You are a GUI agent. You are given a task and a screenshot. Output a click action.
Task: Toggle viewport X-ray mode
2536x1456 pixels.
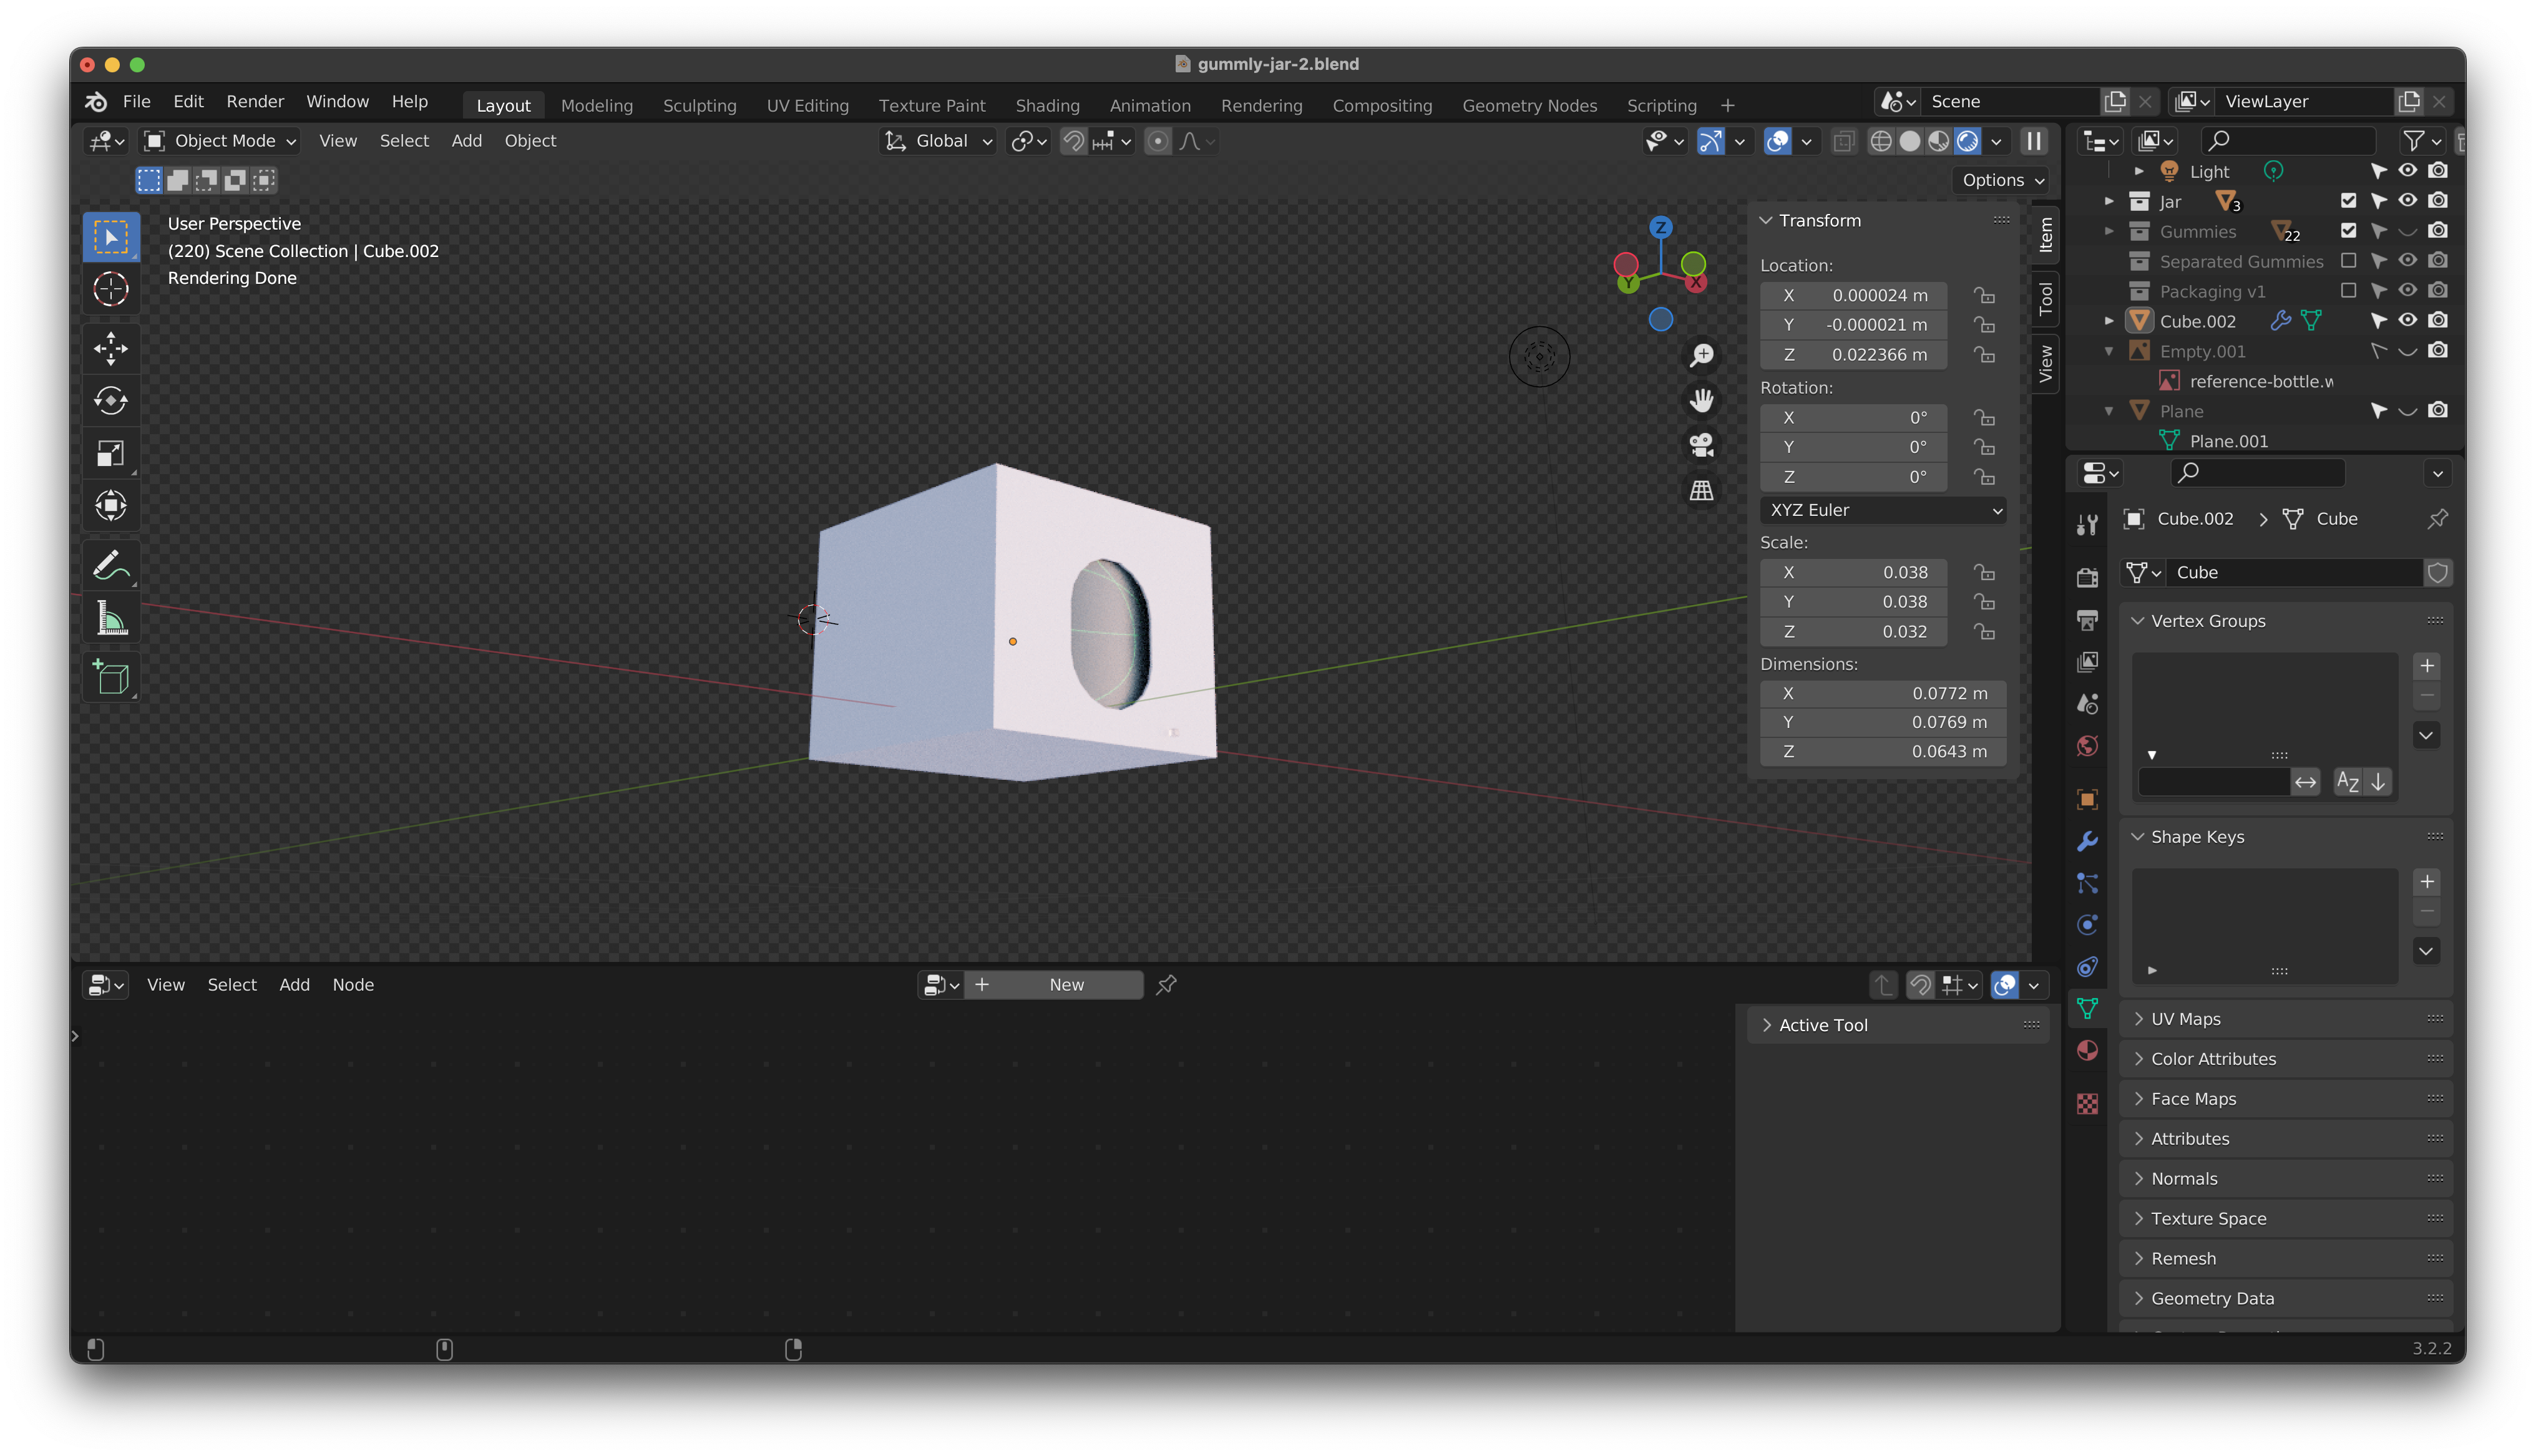[1843, 141]
